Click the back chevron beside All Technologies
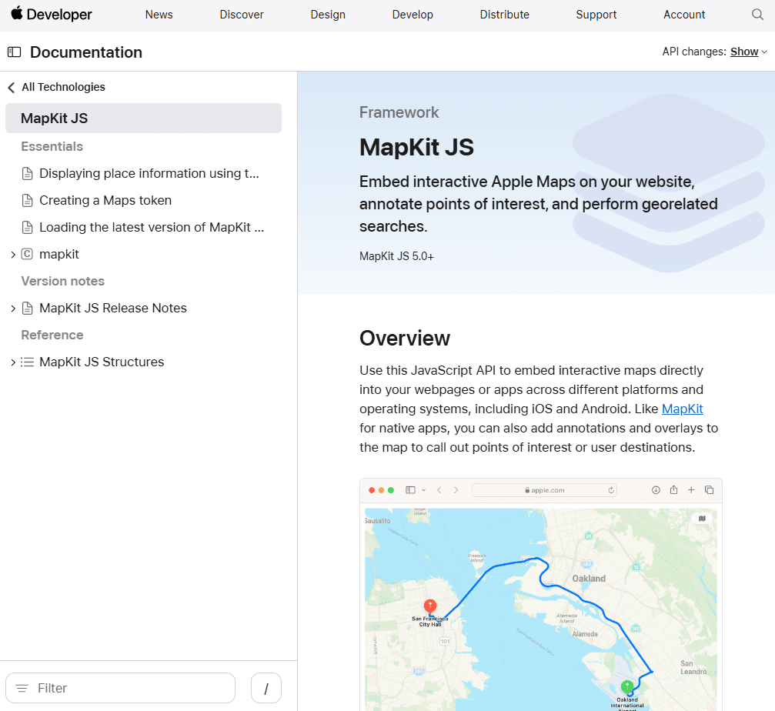775x711 pixels. (12, 88)
